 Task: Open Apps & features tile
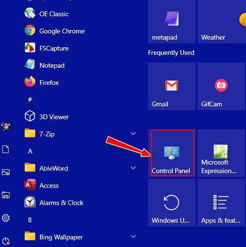pos(221,203)
